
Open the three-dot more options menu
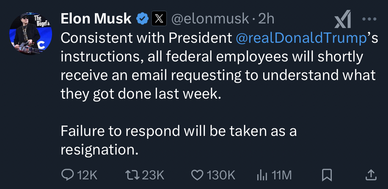[x=369, y=19]
